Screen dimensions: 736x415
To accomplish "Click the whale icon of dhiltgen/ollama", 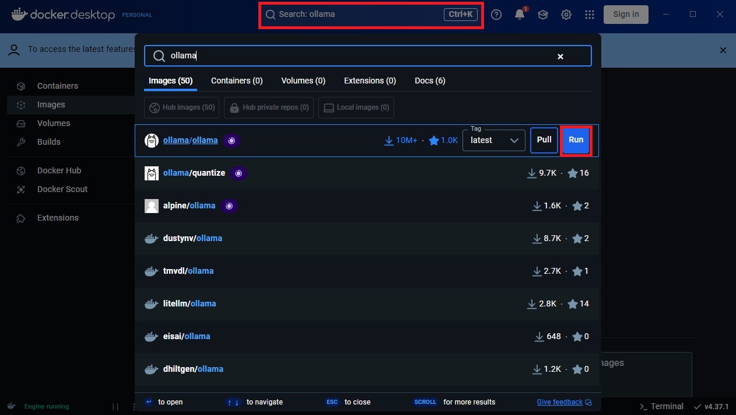I will click(152, 369).
